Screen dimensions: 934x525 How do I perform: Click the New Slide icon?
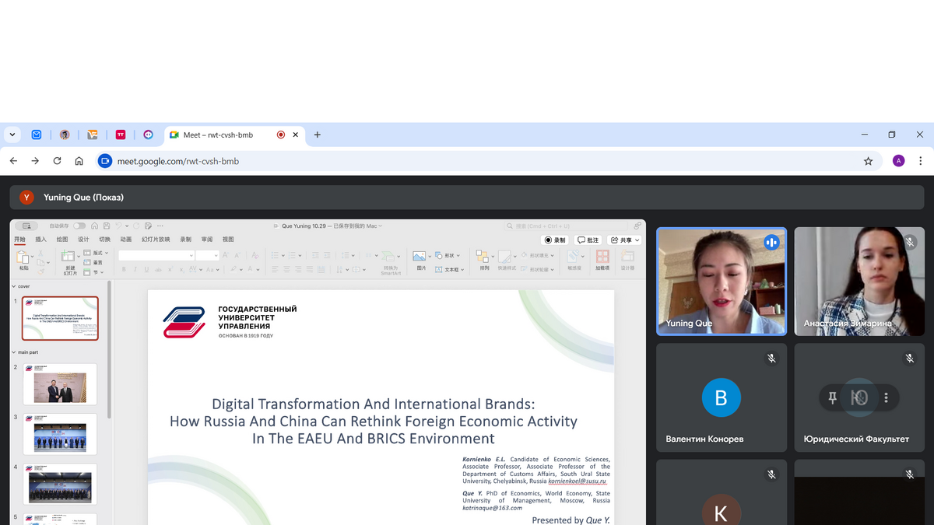(x=68, y=257)
